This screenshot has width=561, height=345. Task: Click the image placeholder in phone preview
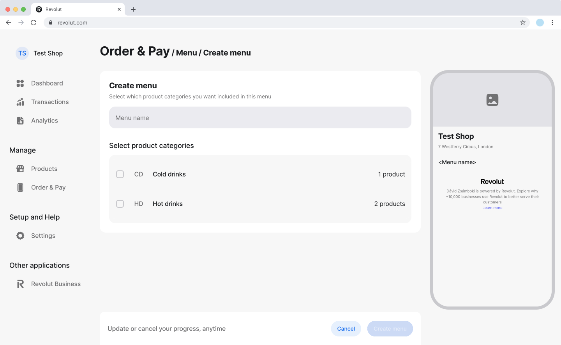[492, 100]
